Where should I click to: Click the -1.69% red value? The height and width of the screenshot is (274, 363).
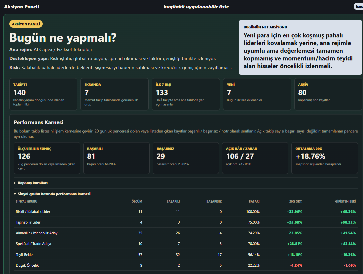tap(350, 265)
